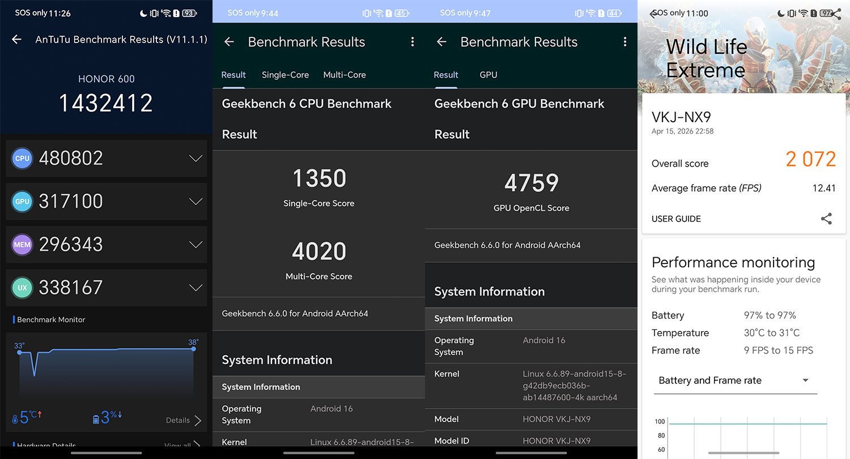Select the Result tab in Geekbench CPU
850x459 pixels.
(233, 75)
